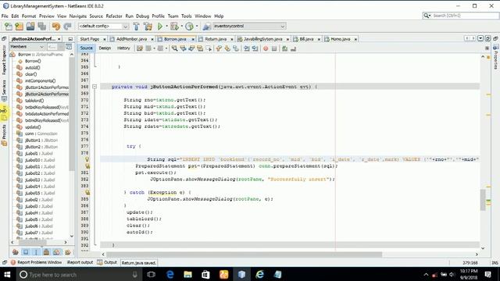Image resolution: width=500 pixels, height=281 pixels.
Task: Click the Open Project toolbar icon
Action: click(x=30, y=26)
